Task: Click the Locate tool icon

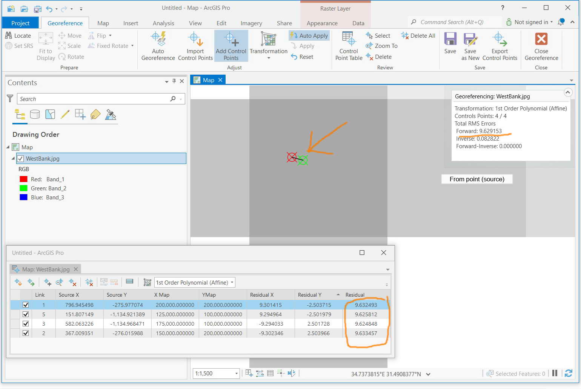Action: coord(9,35)
